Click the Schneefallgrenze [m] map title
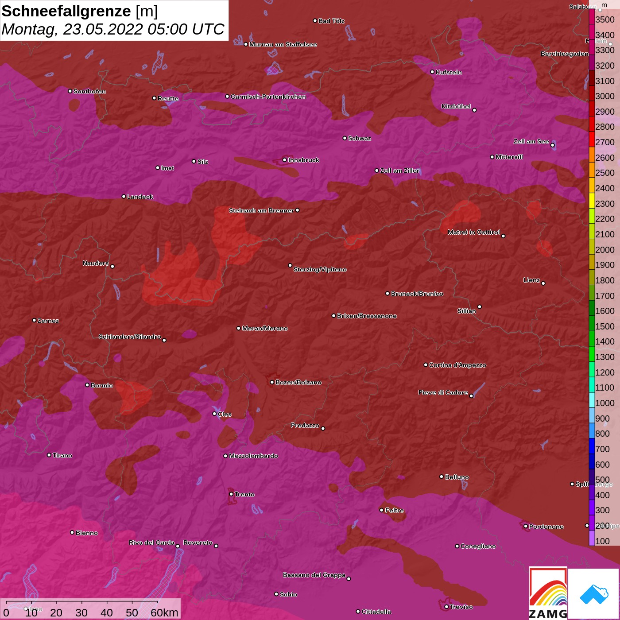The height and width of the screenshot is (620, 620). tap(80, 11)
